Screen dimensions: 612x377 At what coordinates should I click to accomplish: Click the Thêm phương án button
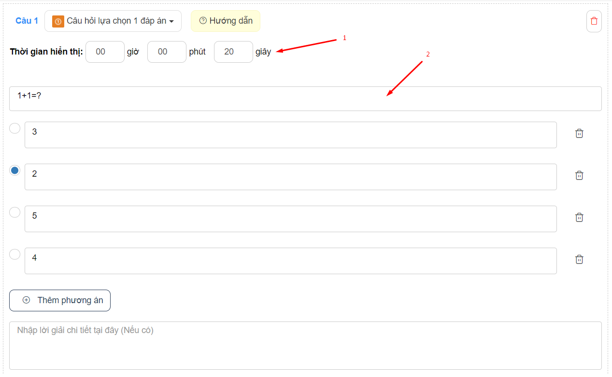60,300
